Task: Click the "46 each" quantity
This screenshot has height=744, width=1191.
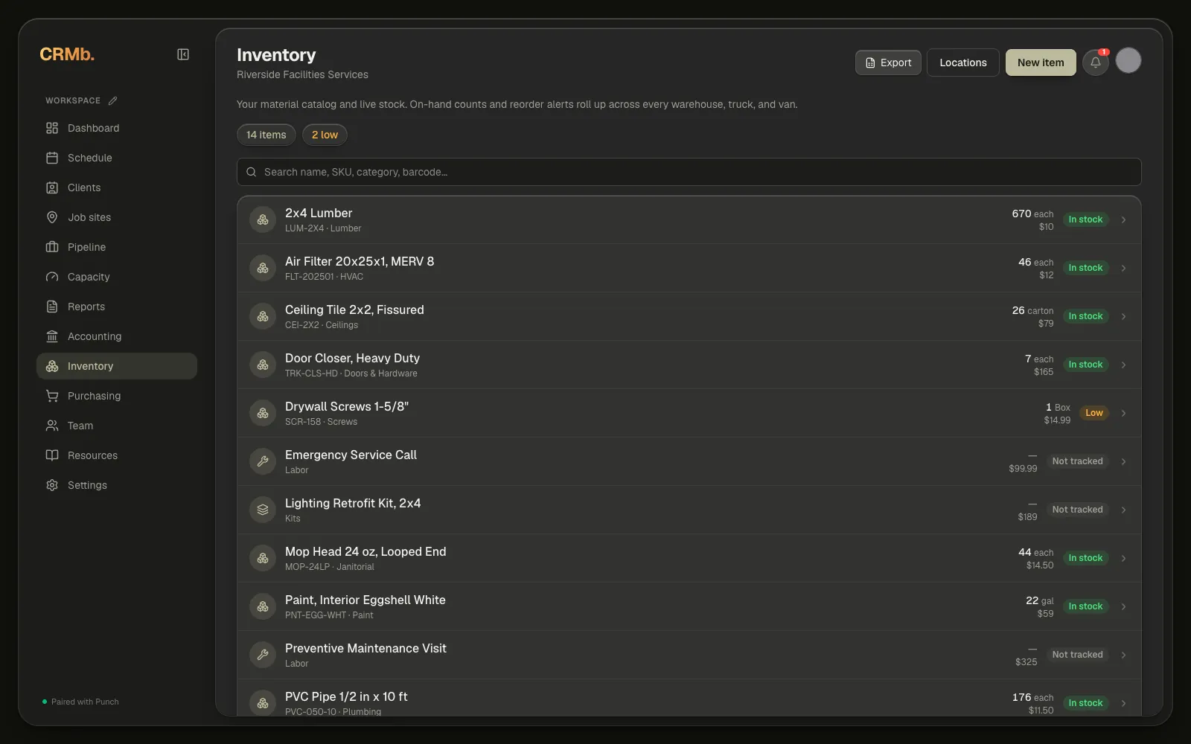Action: 1035,262
